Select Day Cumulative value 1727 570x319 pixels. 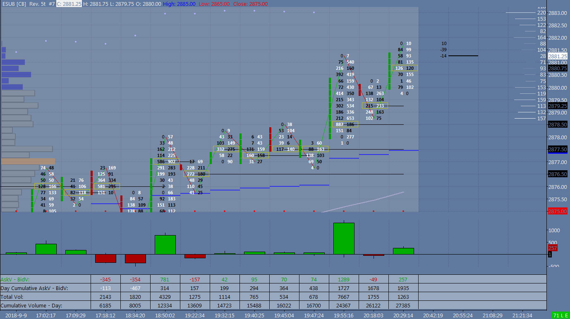coord(344,288)
